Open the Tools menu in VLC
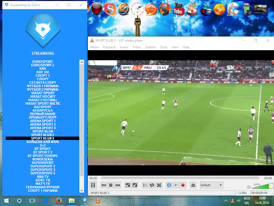The width and height of the screenshot is (274, 206). [x=164, y=47]
